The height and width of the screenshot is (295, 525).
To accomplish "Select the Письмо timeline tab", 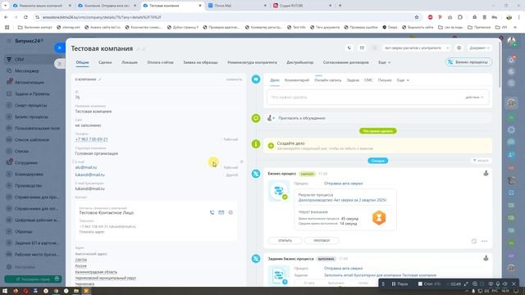I will pos(385,80).
